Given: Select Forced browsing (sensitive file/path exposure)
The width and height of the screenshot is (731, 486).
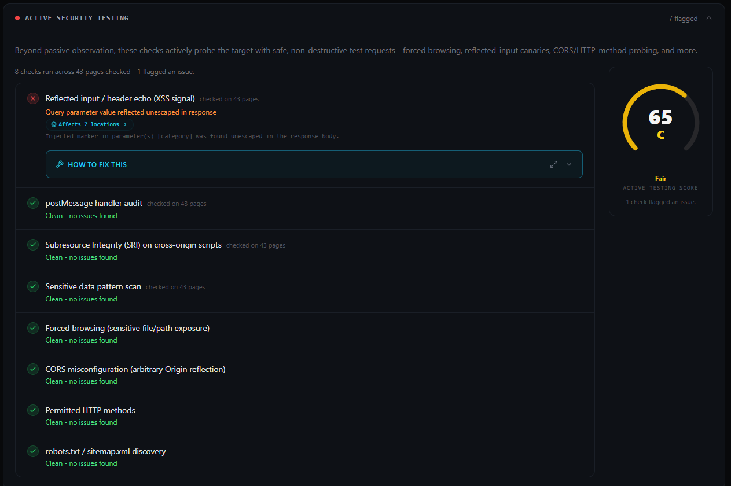Looking at the screenshot, I should tap(127, 328).
